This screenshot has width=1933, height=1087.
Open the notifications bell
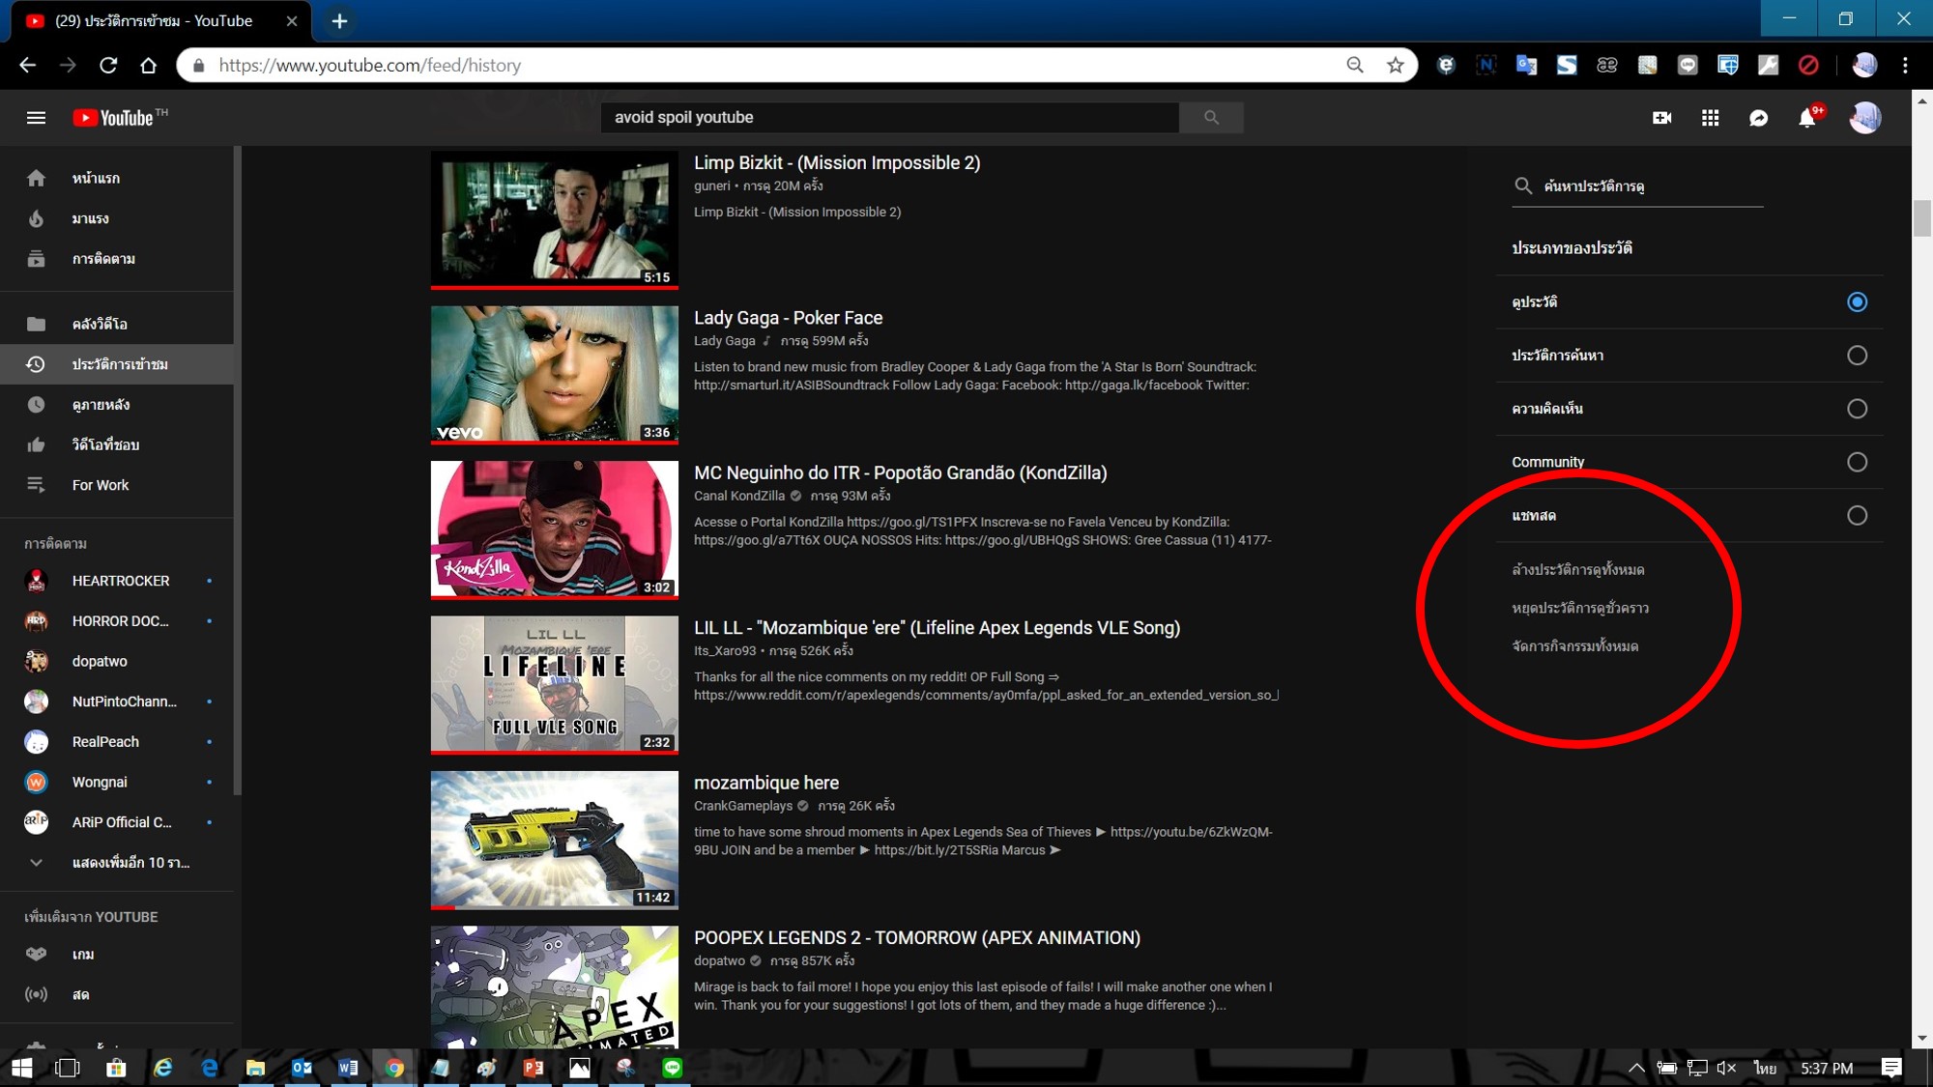[x=1807, y=118]
